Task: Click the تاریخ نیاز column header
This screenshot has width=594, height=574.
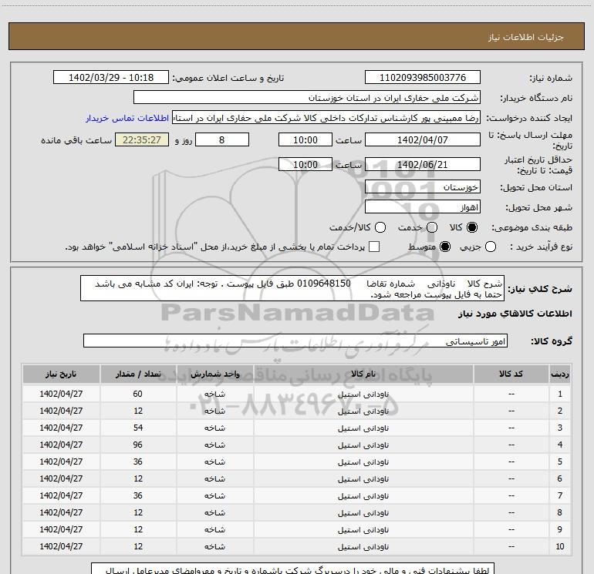Action: [x=62, y=374]
